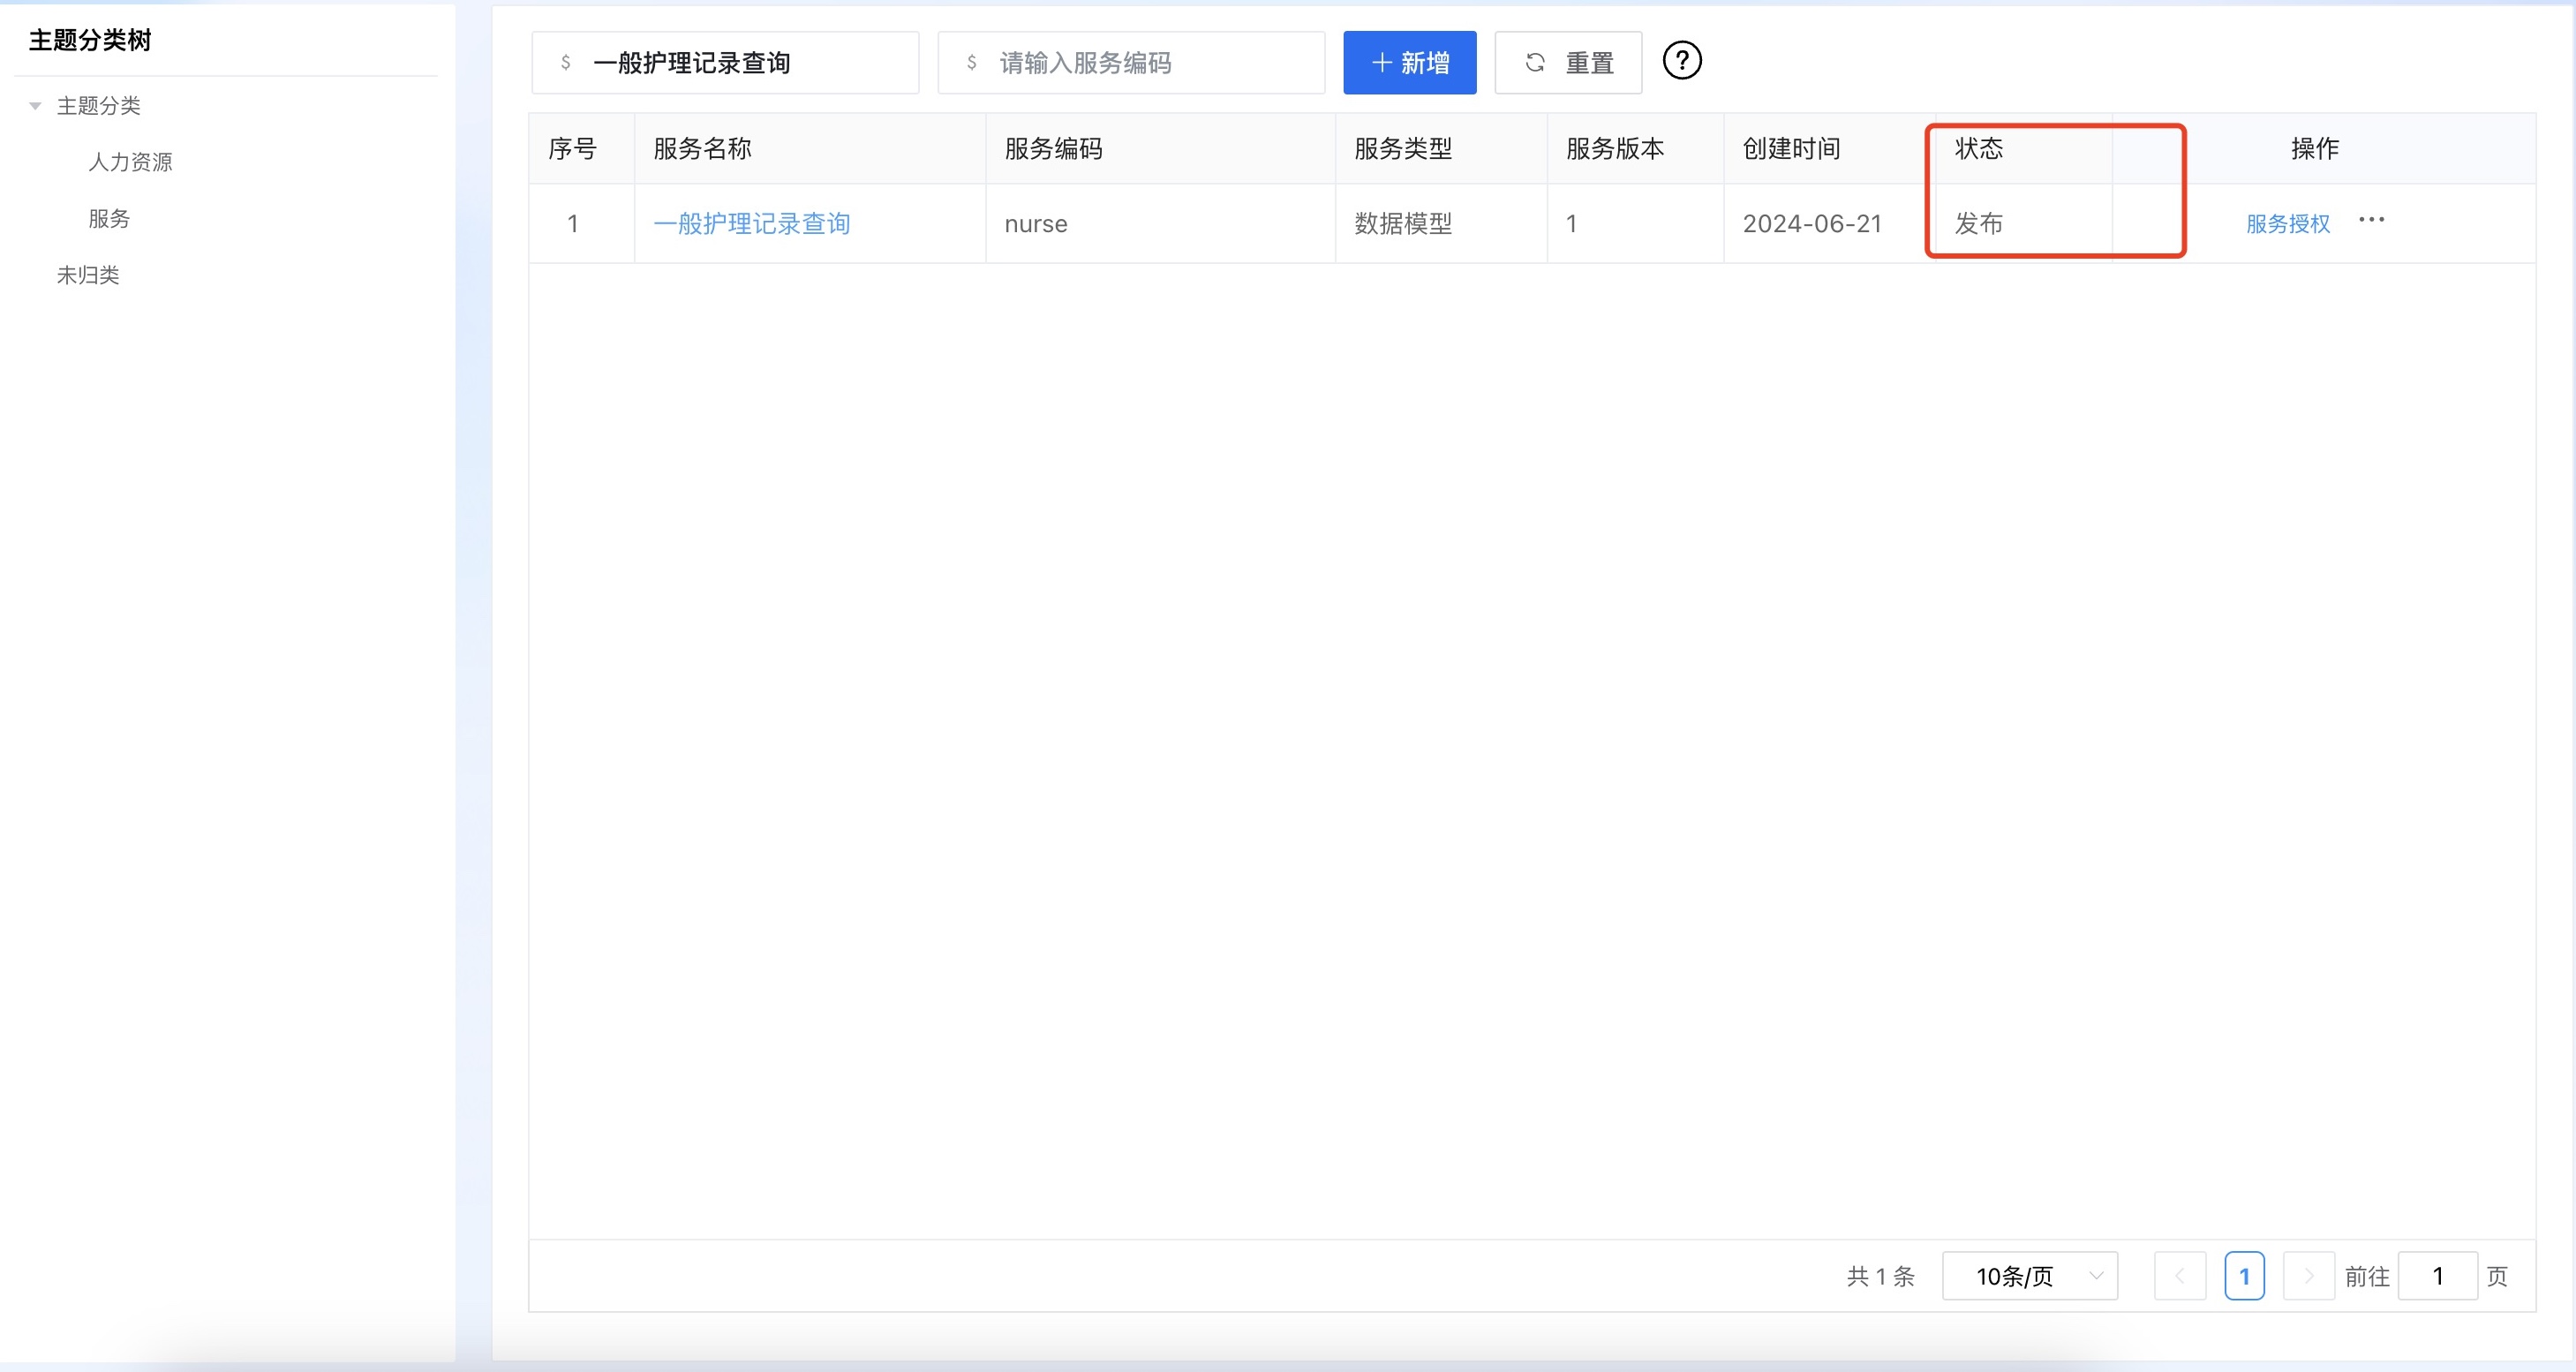The height and width of the screenshot is (1372, 2576).
Task: Open the 10条/页 page size dropdown
Action: (x=2029, y=1276)
